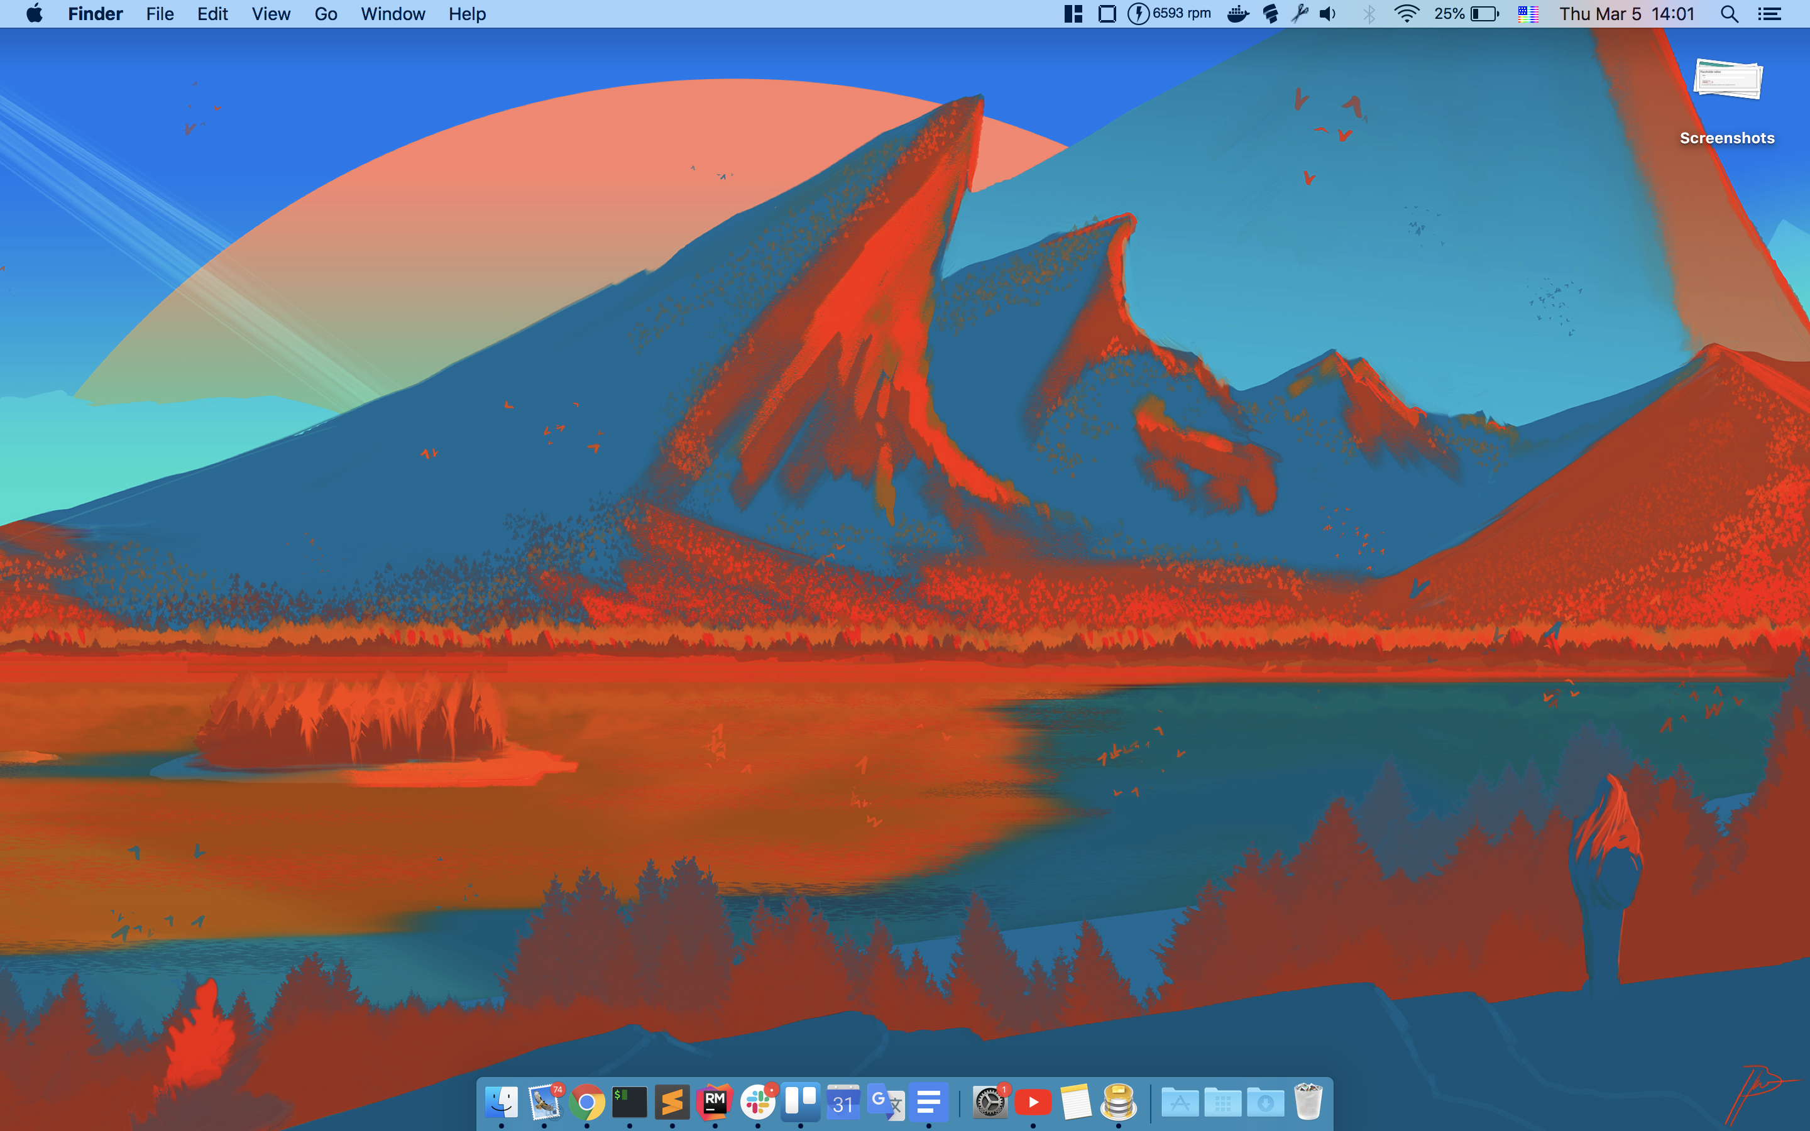Open the View menu
The height and width of the screenshot is (1131, 1810).
[x=271, y=14]
